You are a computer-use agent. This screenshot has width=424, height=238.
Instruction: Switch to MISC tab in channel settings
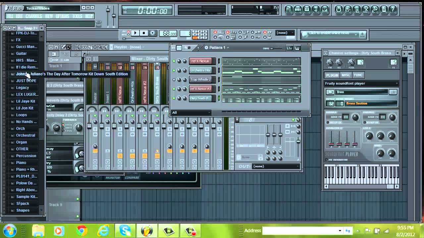tap(346, 75)
